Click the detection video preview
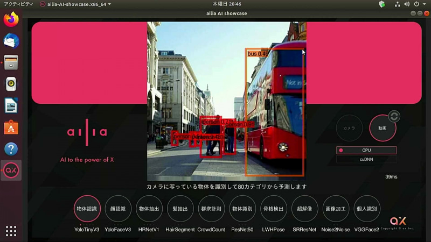431x242 pixels. tap(226, 101)
